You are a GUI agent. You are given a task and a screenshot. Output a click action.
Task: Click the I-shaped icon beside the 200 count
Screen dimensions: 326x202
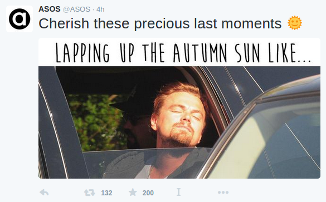pos(178,192)
